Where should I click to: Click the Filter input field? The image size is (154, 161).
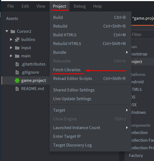(143, 35)
